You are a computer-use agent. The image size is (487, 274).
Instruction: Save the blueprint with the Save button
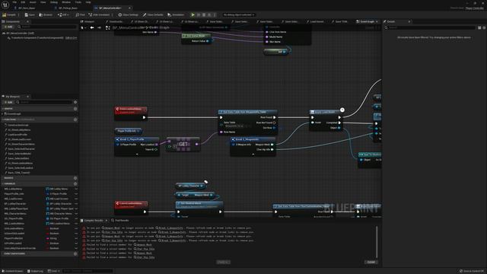[30, 14]
